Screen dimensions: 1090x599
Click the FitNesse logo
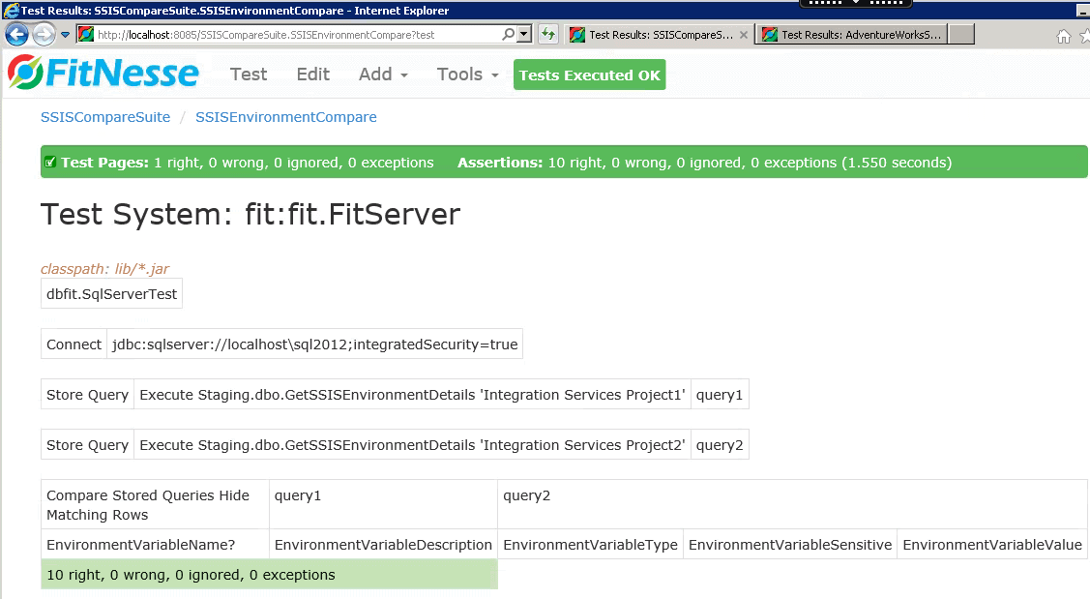pyautogui.click(x=103, y=73)
